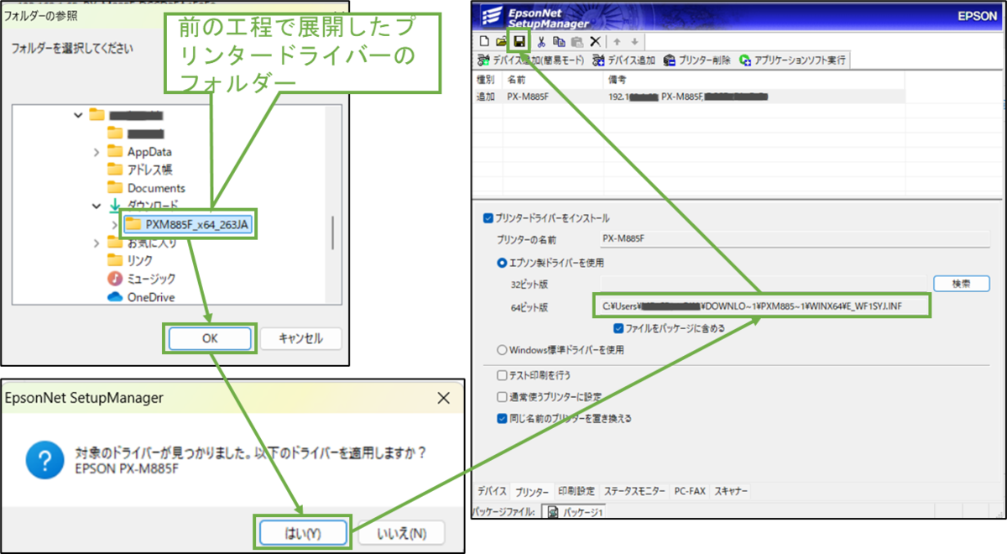The width and height of the screenshot is (1007, 554).
Task: Expand the AppData folder chevron
Action: click(x=97, y=152)
